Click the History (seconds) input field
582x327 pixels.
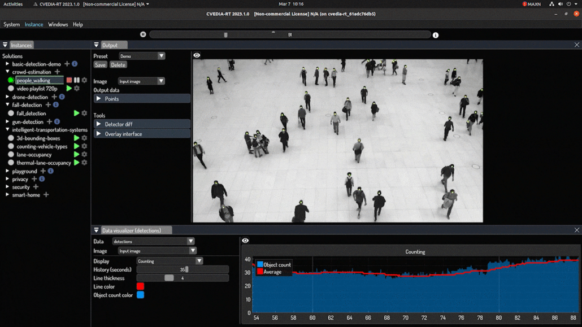(x=183, y=269)
